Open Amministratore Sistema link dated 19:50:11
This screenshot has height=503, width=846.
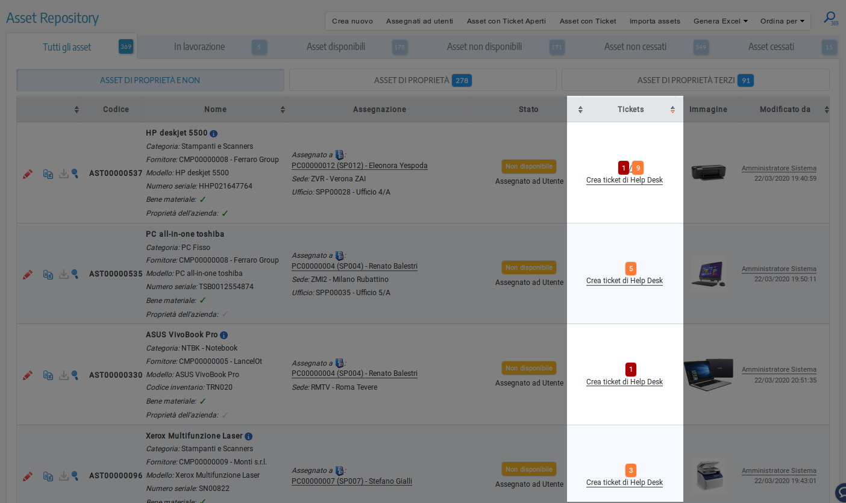pos(779,269)
